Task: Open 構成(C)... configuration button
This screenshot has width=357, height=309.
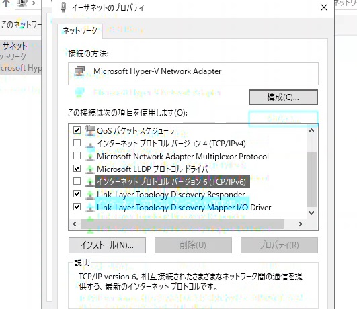Action: coord(283,97)
